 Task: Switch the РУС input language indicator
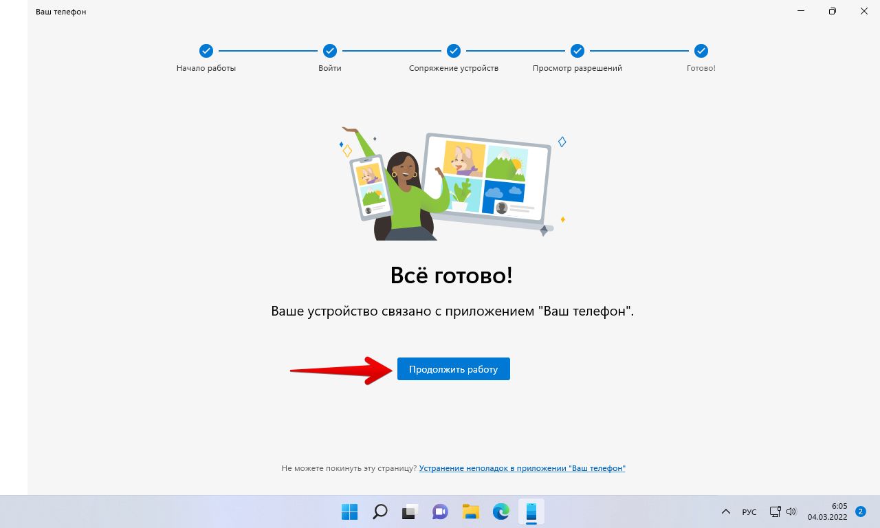[749, 512]
